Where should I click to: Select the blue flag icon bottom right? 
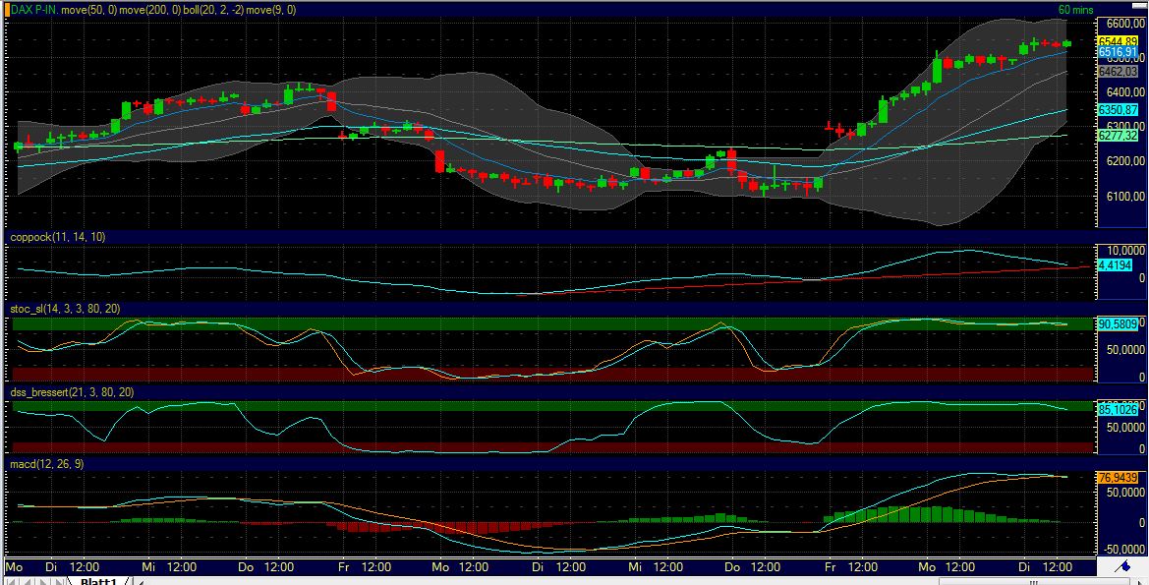click(x=1125, y=566)
